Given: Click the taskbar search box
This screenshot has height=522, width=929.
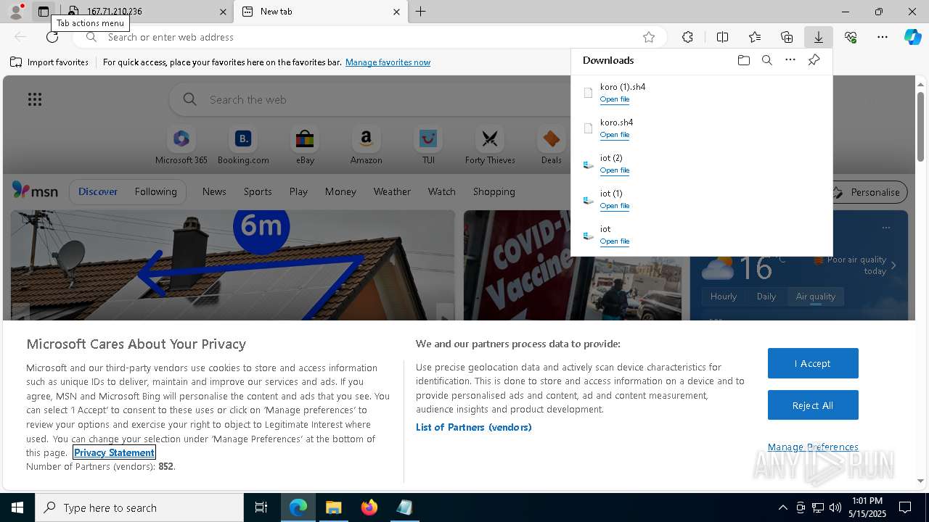Looking at the screenshot, I should point(139,507).
